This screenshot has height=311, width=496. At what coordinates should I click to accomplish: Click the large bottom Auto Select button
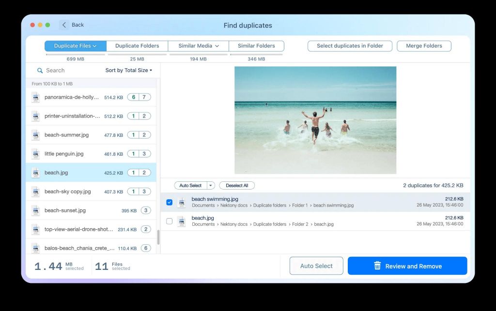316,266
